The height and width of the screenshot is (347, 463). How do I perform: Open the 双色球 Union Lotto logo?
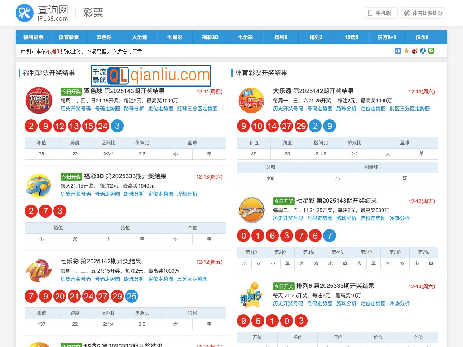coord(39,100)
